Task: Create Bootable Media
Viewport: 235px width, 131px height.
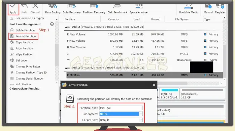Action: click(189, 9)
